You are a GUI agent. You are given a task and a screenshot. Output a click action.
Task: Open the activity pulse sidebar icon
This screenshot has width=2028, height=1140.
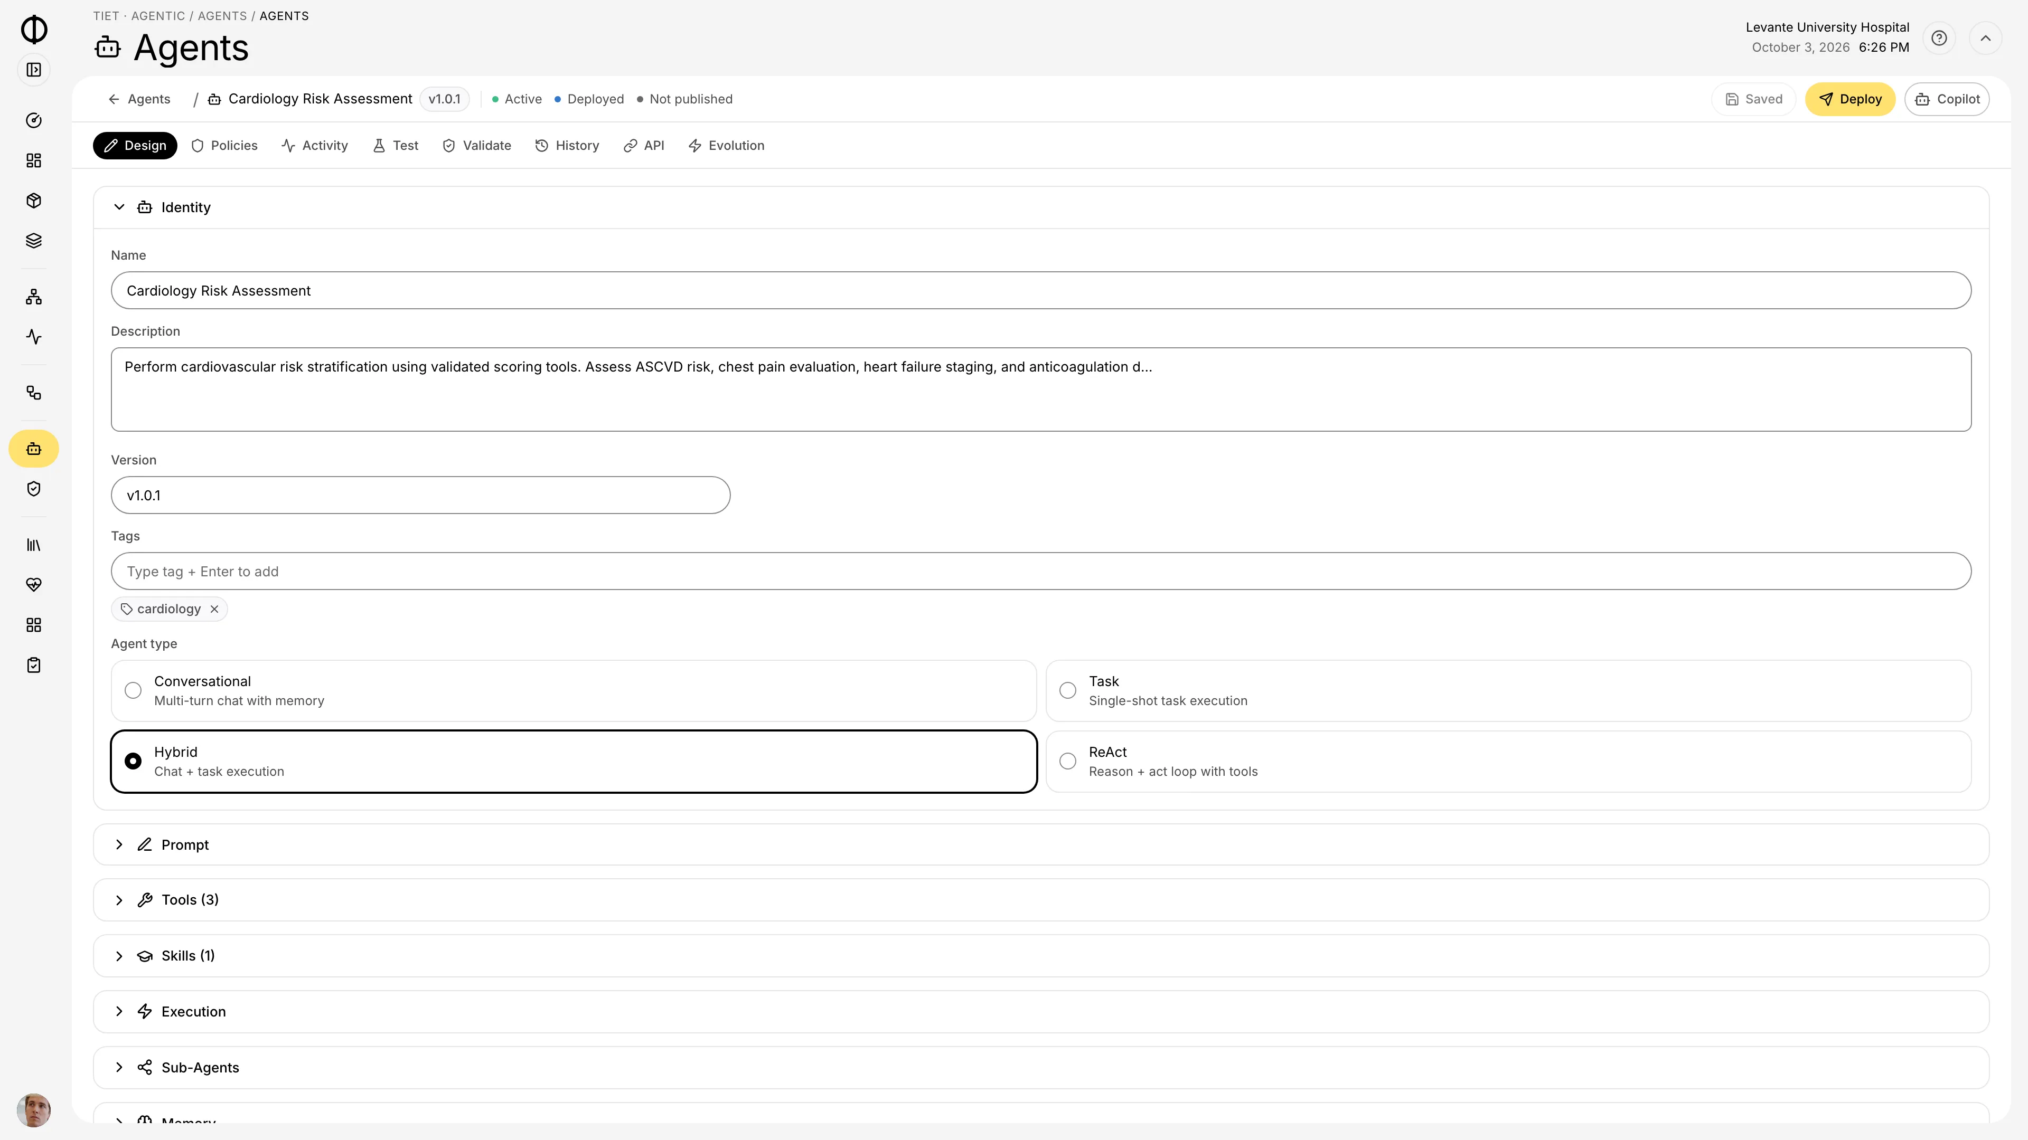pos(34,337)
